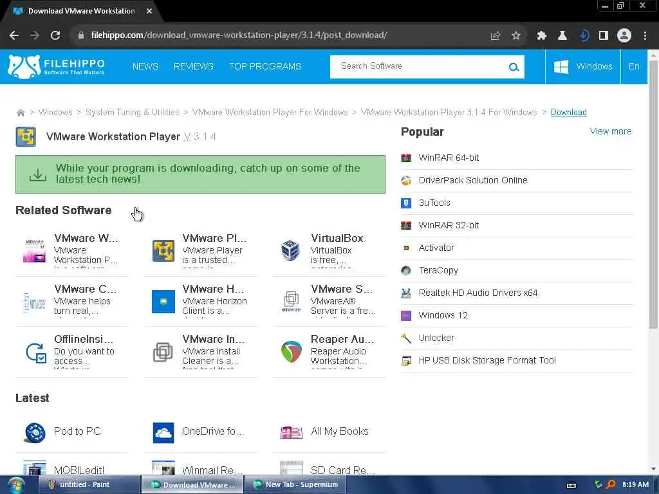The width and height of the screenshot is (659, 494).
Task: Open Windows 12 in Popular list
Action: [443, 315]
